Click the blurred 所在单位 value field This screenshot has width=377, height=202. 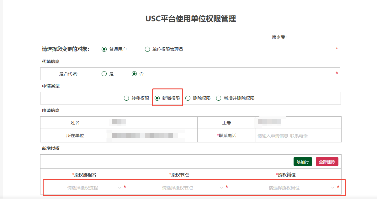point(143,136)
